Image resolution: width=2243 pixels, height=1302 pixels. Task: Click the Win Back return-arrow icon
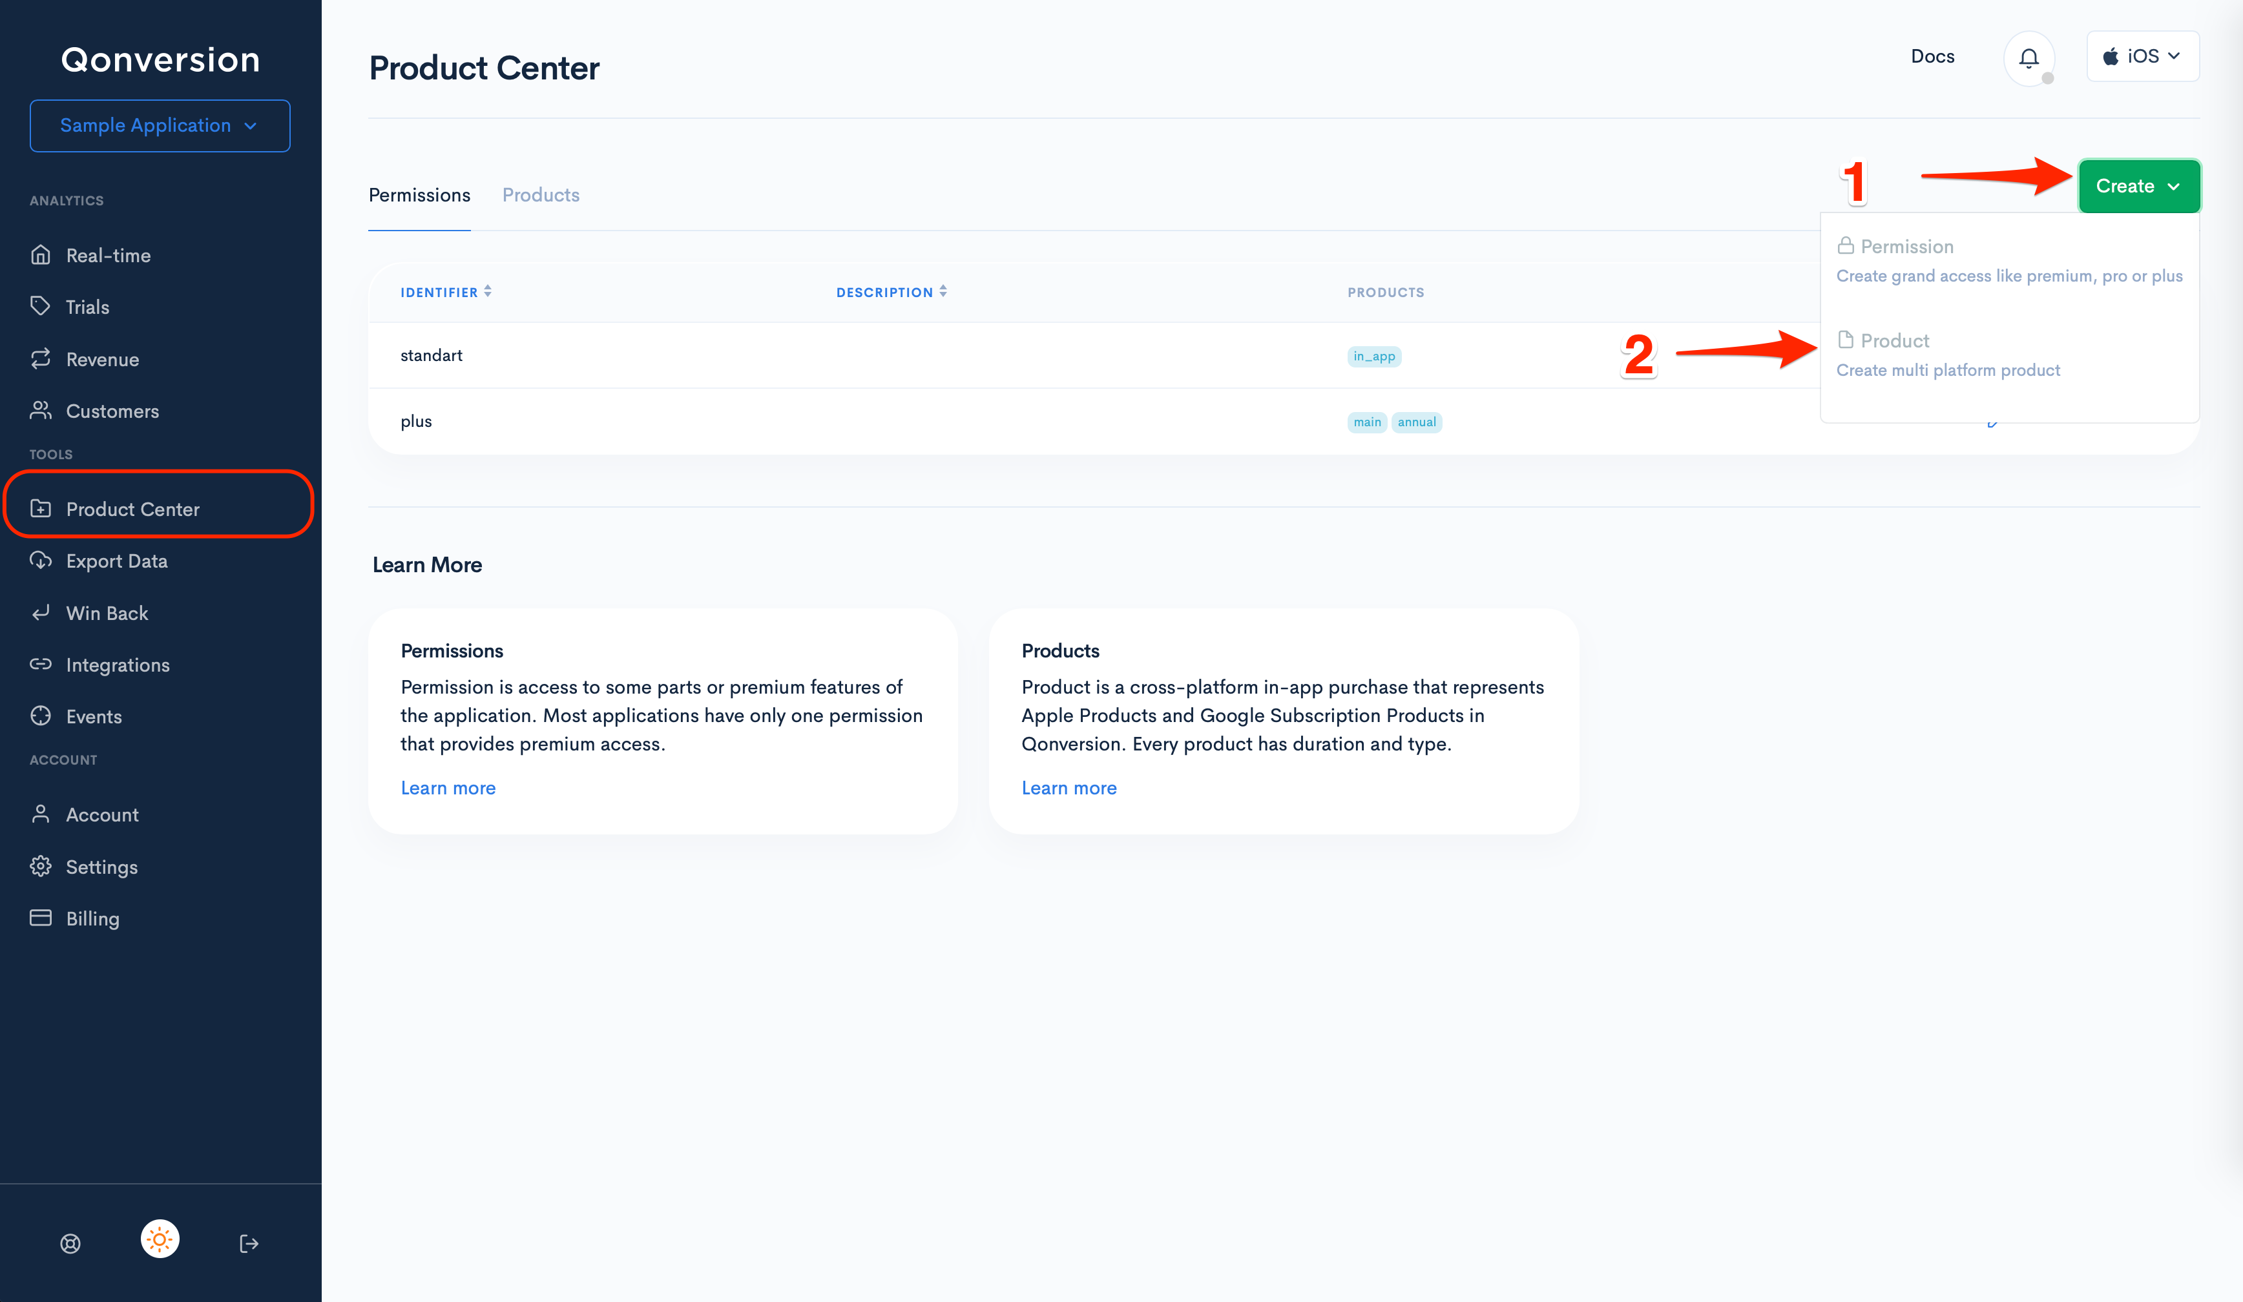pyautogui.click(x=41, y=612)
